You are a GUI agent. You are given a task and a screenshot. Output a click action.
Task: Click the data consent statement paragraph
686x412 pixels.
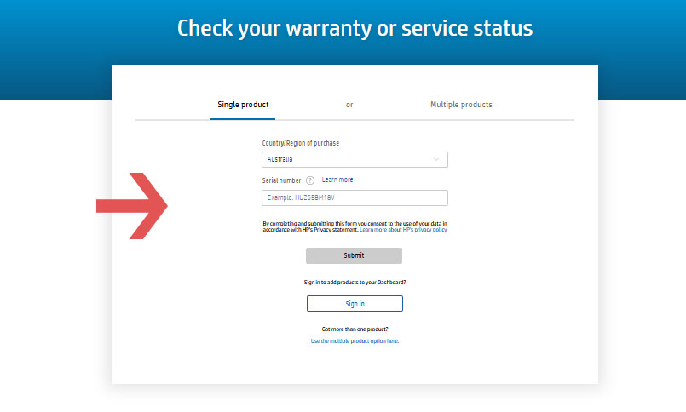[355, 226]
